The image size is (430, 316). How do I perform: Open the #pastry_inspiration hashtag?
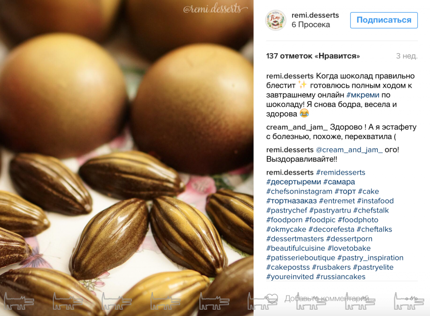tap(370, 257)
